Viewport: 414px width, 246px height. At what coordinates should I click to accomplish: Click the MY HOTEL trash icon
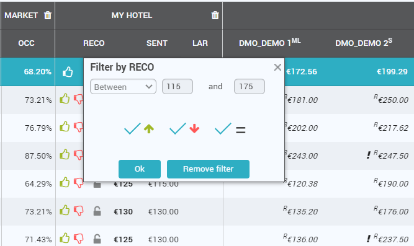215,15
